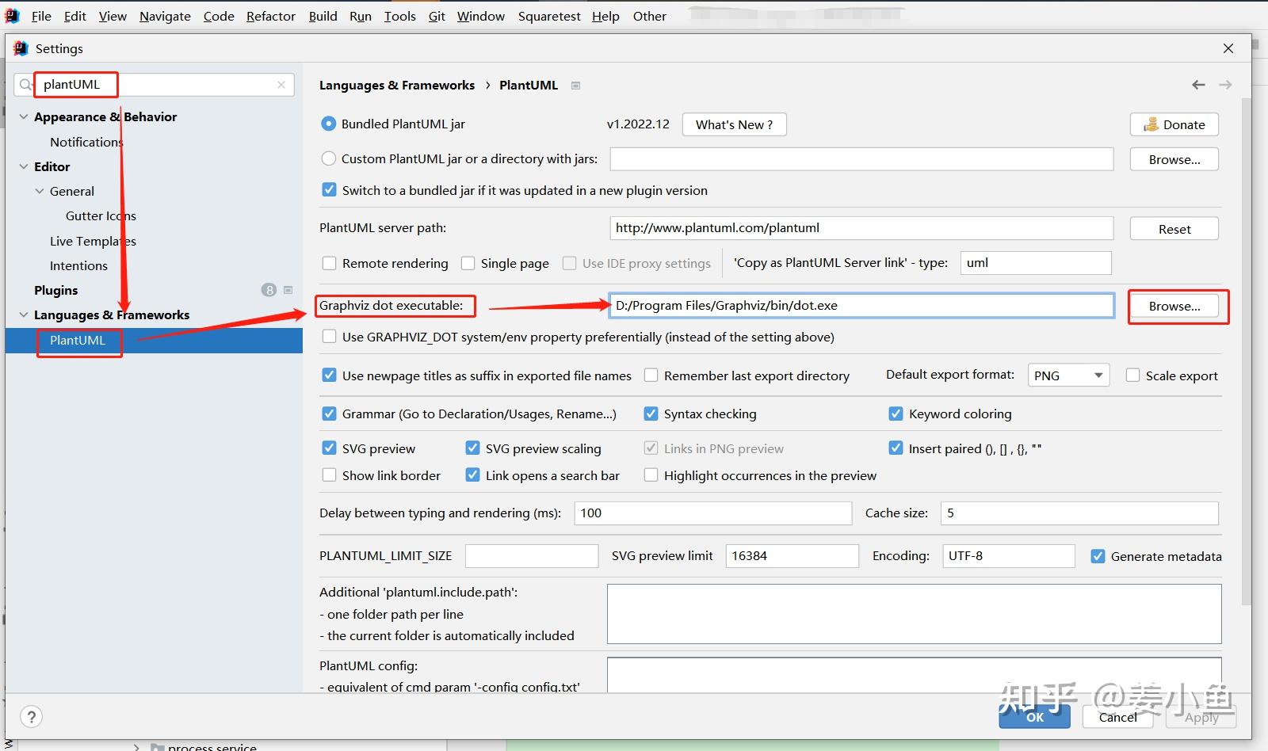Click the search magnifier icon in Settings
This screenshot has height=751, width=1268.
26,85
